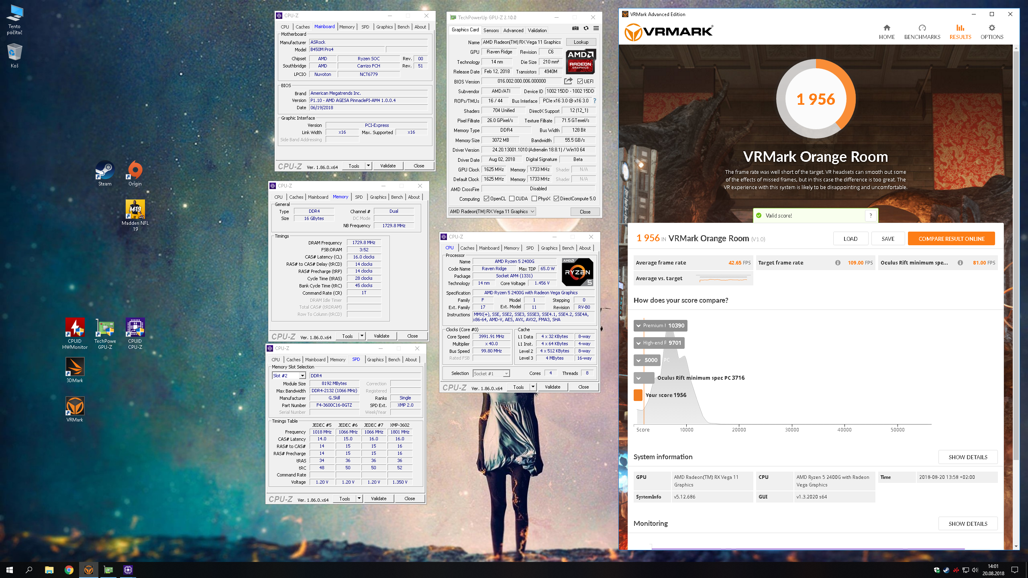This screenshot has width=1028, height=578.
Task: Switch to the Advanced tab in GPU-Z
Action: pos(513,30)
